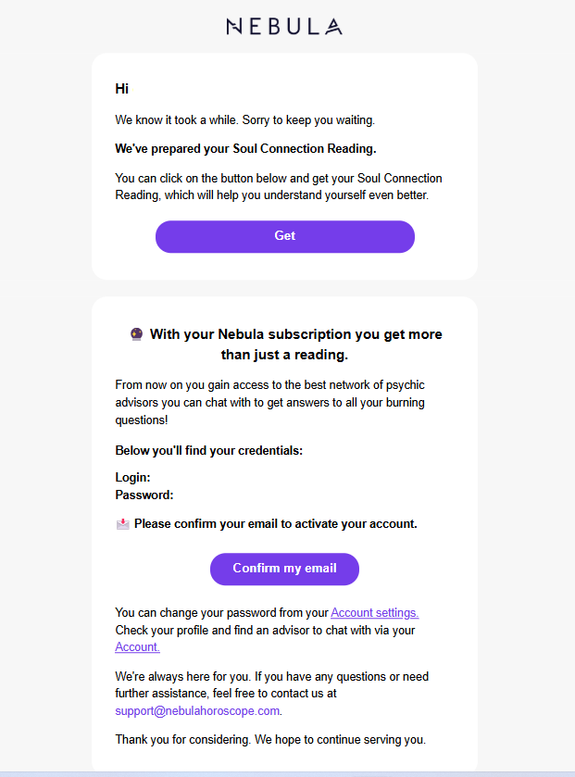Click the 'Thank you for considering' closing line
The image size is (575, 777).
[270, 739]
